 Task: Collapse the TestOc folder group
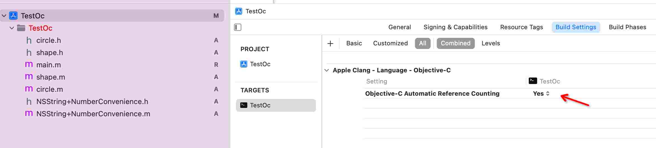click(12, 28)
